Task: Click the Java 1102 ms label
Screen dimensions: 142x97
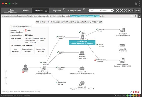Action: pyautogui.click(x=46, y=63)
